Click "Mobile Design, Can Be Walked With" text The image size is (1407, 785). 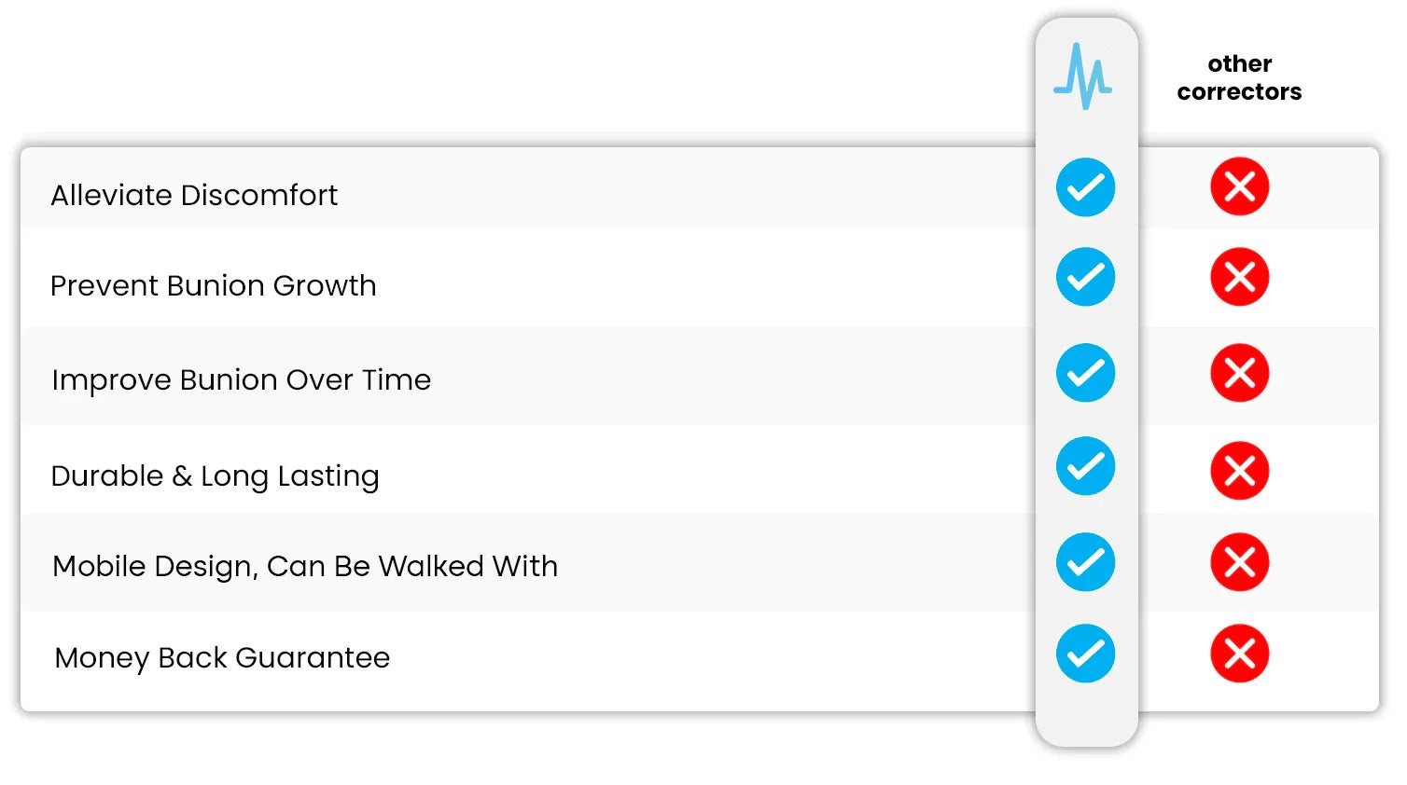305,566
